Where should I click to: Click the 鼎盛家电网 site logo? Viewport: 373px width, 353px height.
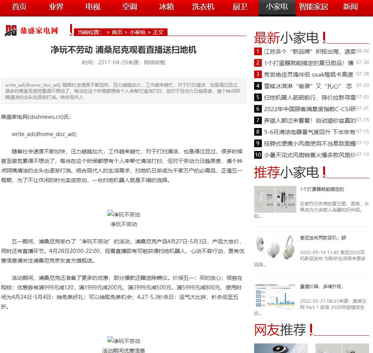[x=31, y=31]
